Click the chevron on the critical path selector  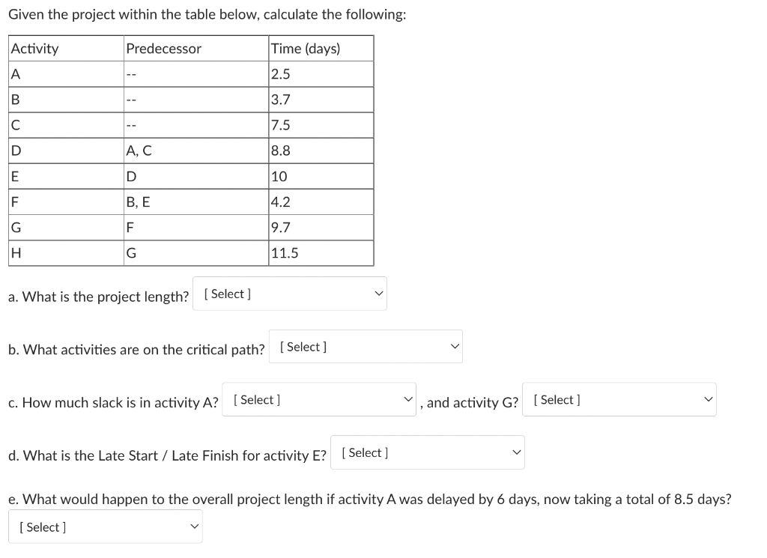(x=455, y=346)
